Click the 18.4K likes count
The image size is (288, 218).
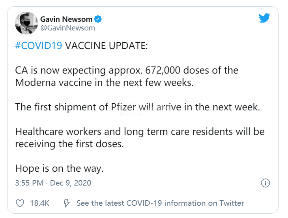pyautogui.click(x=39, y=203)
